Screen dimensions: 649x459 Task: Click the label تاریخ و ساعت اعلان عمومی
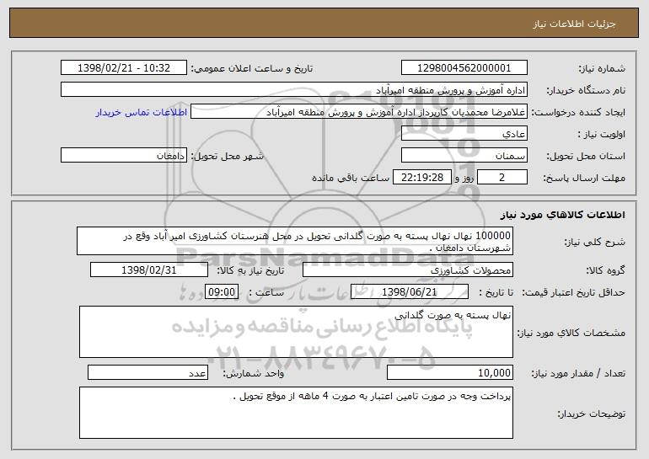[x=252, y=68]
